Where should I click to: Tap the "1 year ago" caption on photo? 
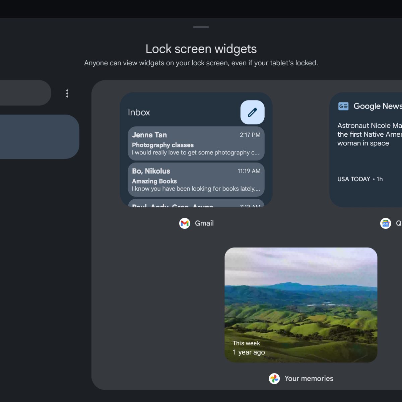[249, 352]
